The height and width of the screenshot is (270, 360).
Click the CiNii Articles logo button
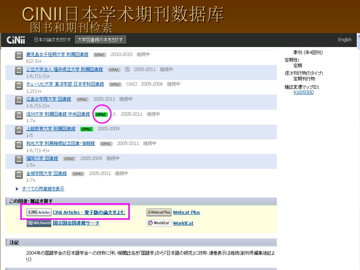pos(39,212)
